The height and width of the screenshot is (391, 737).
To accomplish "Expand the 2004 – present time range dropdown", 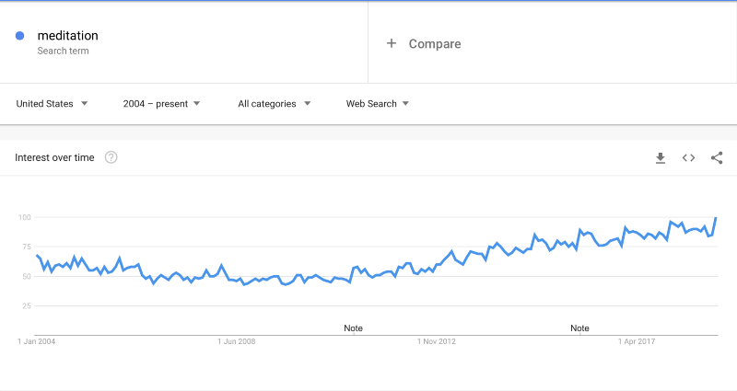I will 161,104.
